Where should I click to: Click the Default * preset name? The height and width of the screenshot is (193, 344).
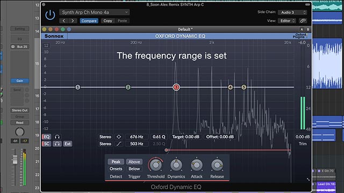coord(185,29)
